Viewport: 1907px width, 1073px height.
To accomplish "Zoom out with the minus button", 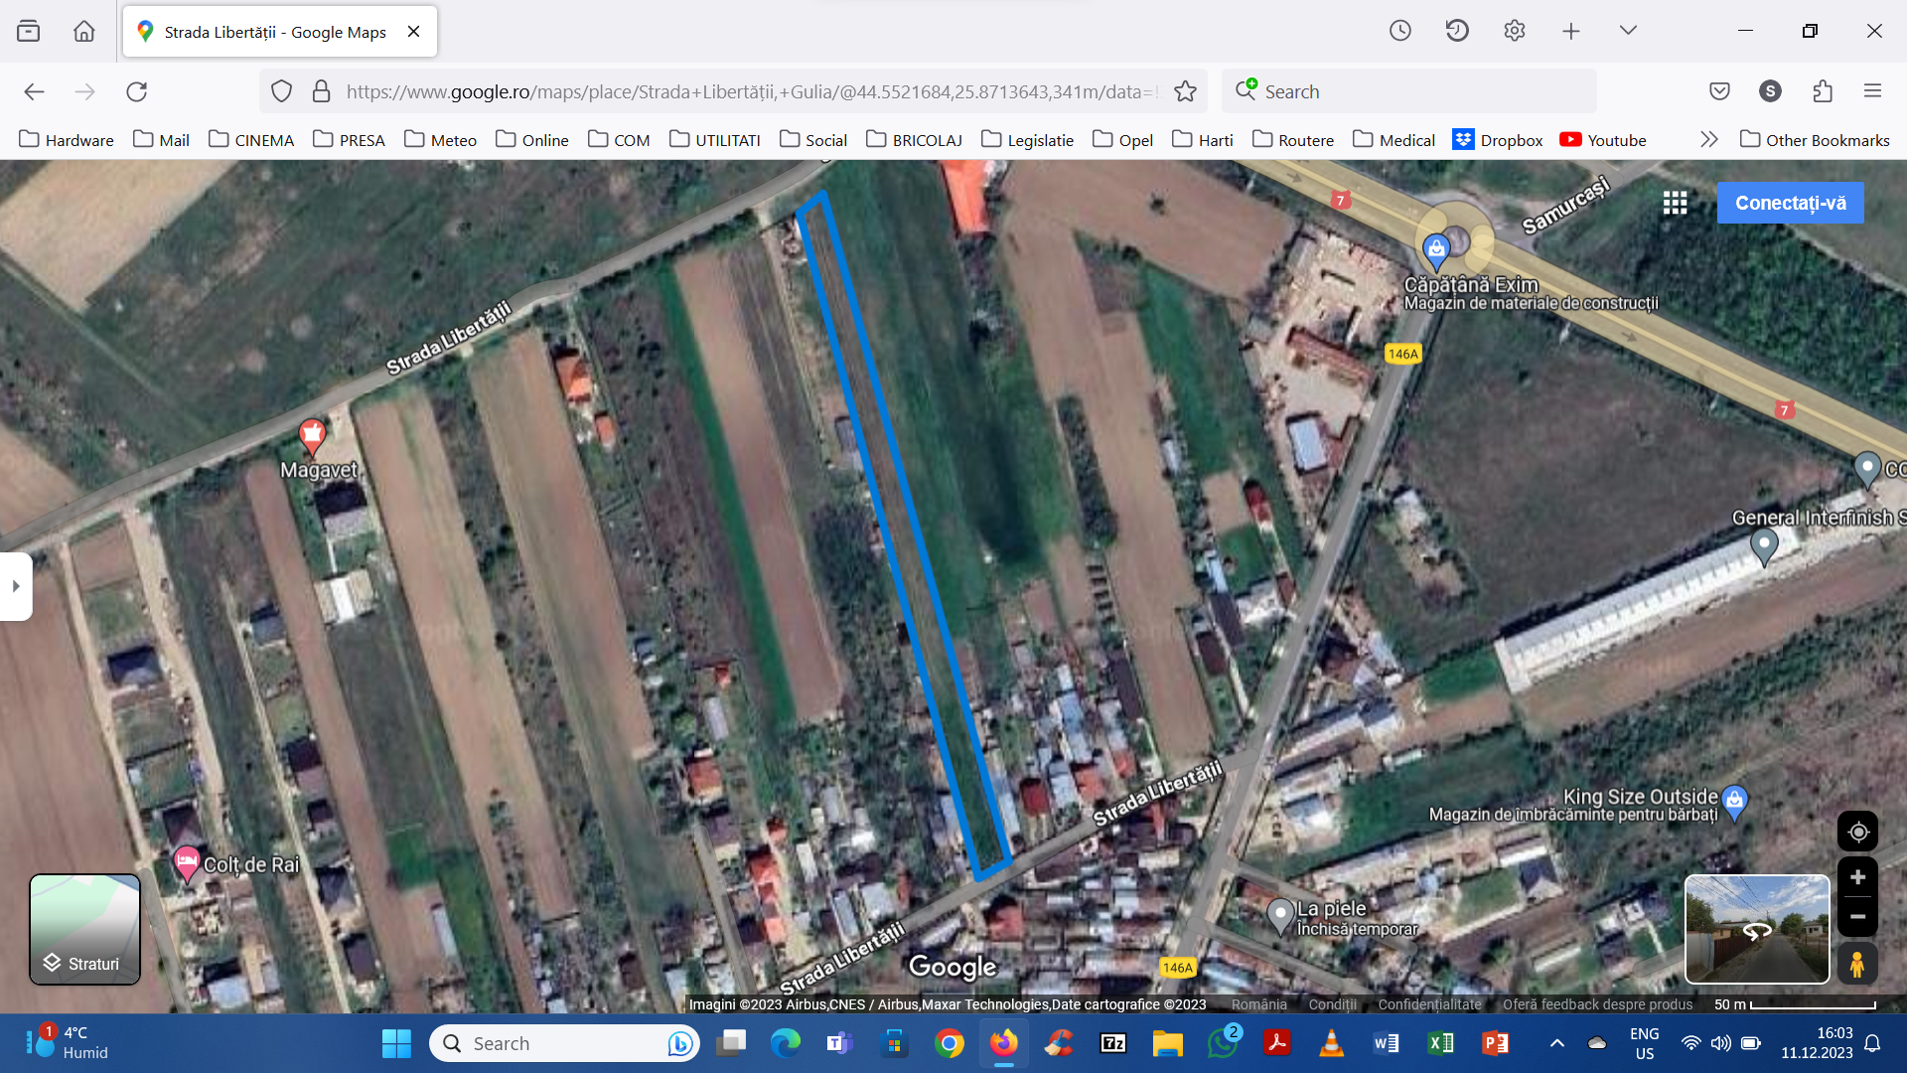I will pyautogui.click(x=1857, y=916).
